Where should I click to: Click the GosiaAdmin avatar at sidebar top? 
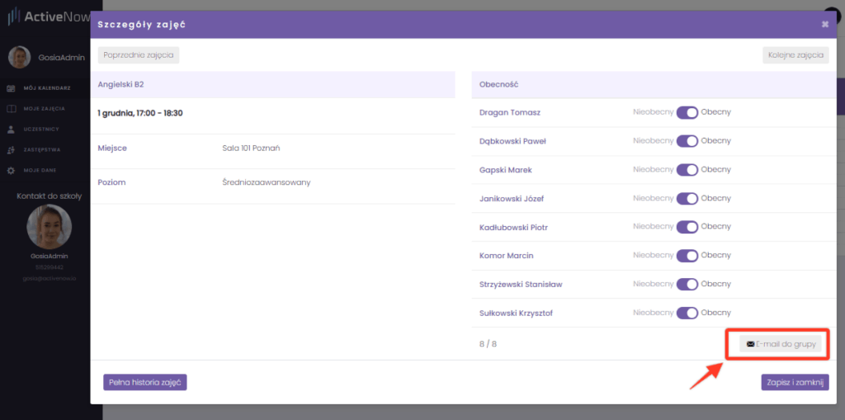(20, 57)
